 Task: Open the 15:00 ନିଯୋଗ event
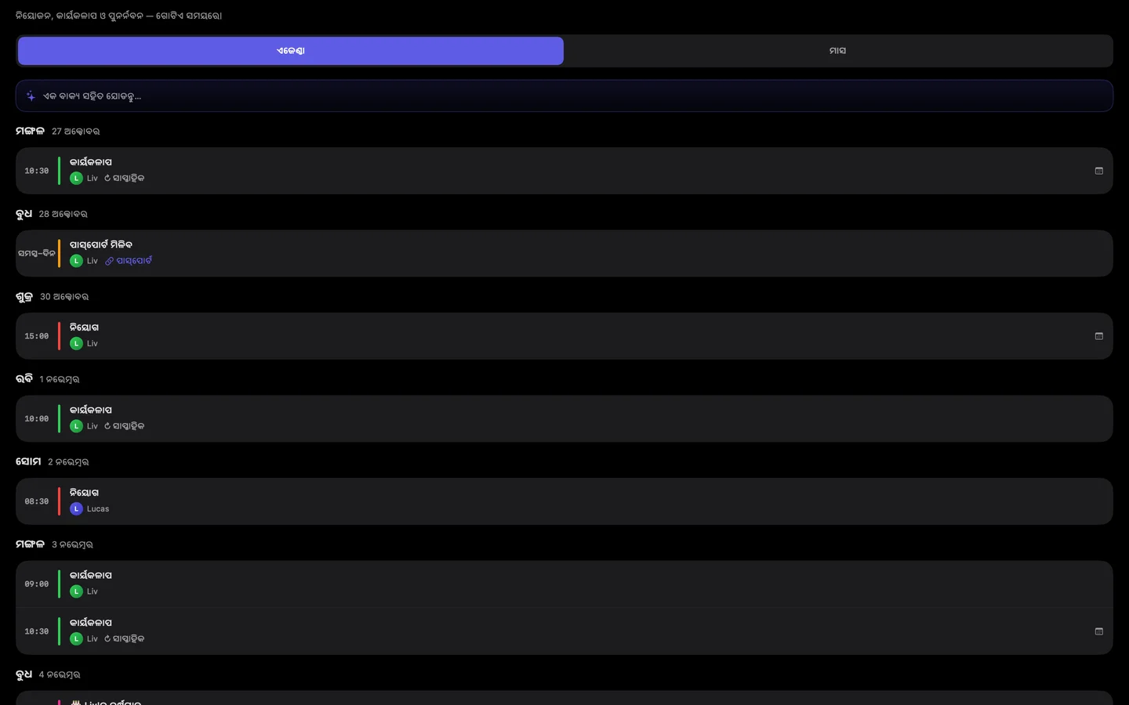point(564,336)
